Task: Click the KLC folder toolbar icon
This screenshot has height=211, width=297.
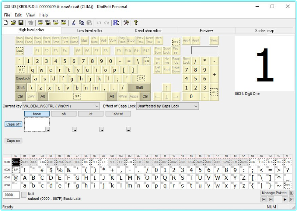Action: pyautogui.click(x=56, y=23)
